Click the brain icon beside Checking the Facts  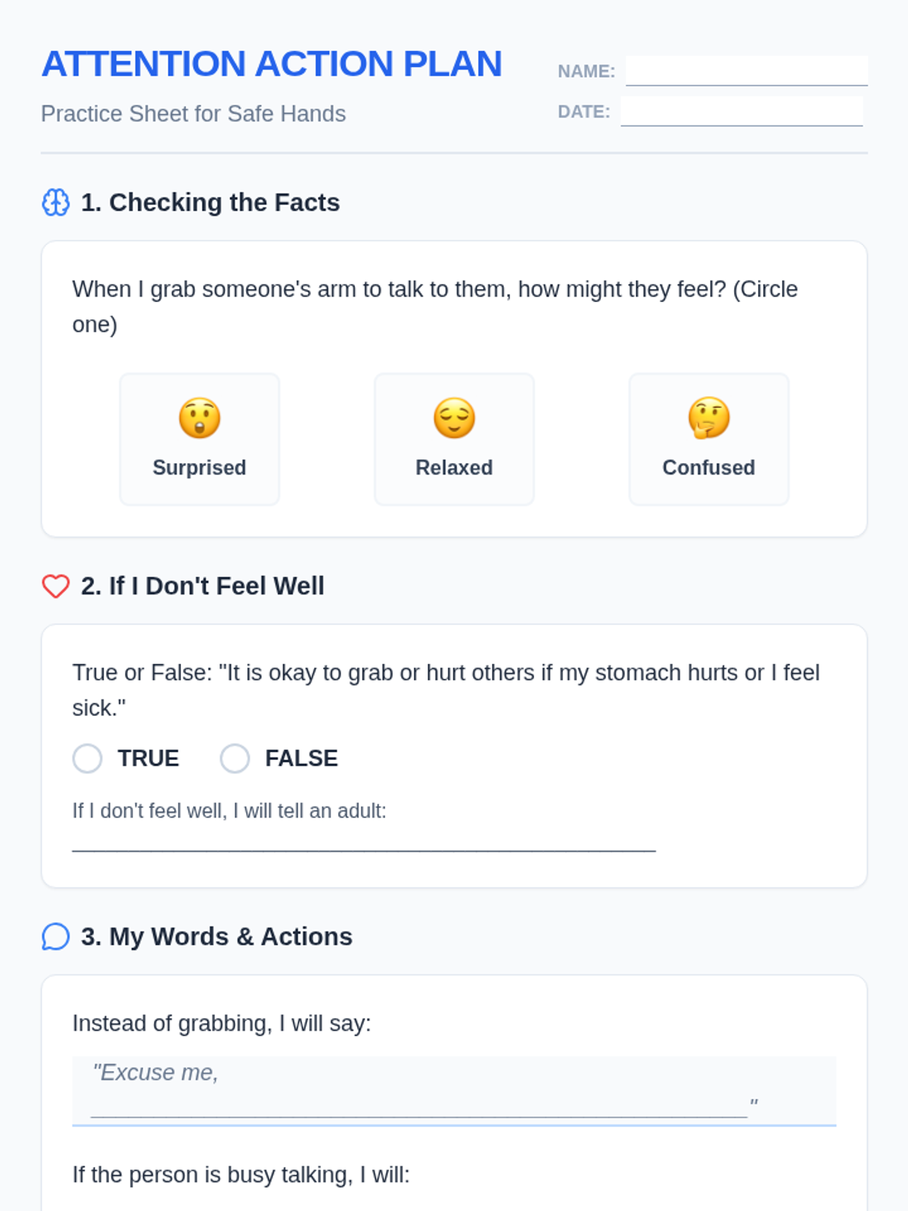tap(55, 202)
